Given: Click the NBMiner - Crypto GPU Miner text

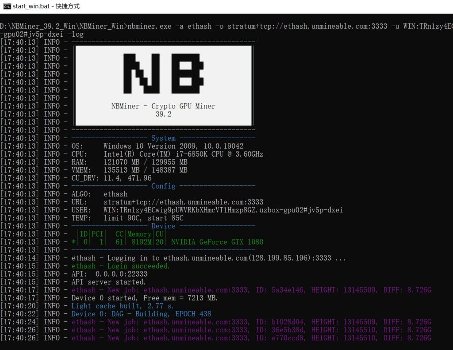Looking at the screenshot, I should coord(163,106).
